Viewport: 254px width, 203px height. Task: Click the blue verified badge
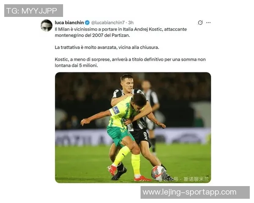(87, 23)
